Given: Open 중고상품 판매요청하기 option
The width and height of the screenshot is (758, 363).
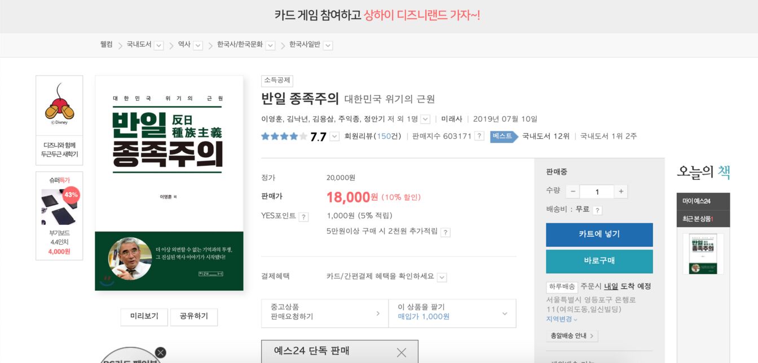Looking at the screenshot, I should (x=325, y=313).
